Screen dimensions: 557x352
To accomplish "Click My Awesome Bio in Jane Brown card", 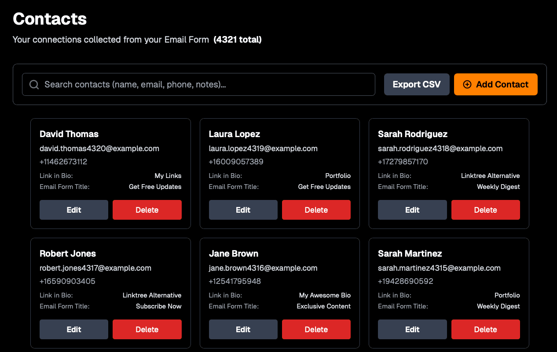I will pyautogui.click(x=325, y=295).
